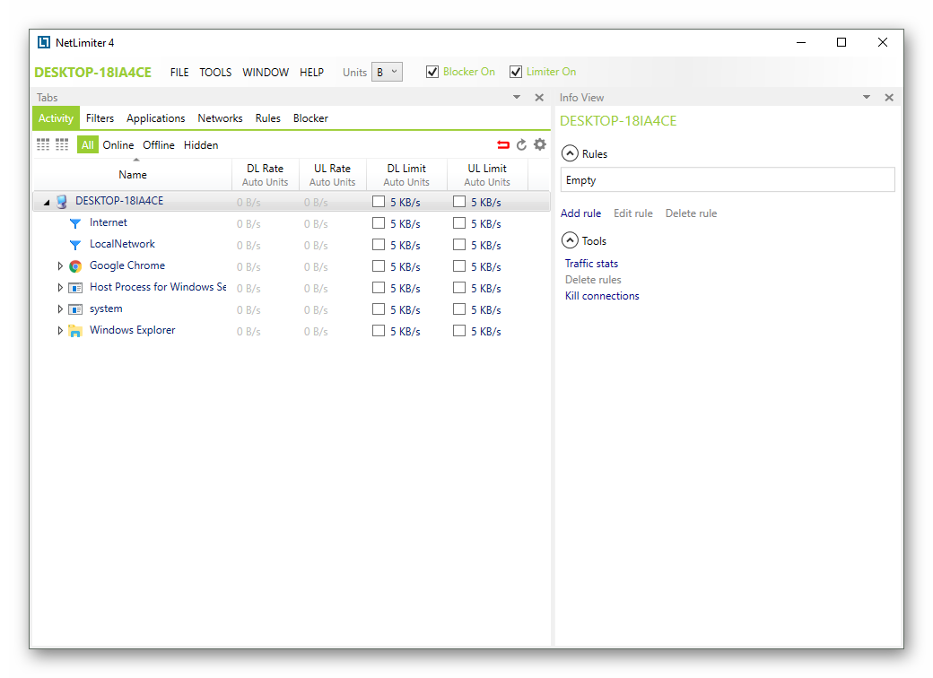Close the Info View panel
This screenshot has height=678, width=933.
pyautogui.click(x=889, y=98)
